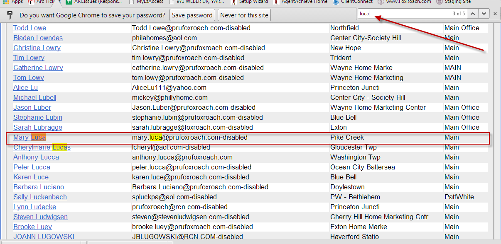Click Cherry Hill Home Marketing Cntr cell

(379, 217)
